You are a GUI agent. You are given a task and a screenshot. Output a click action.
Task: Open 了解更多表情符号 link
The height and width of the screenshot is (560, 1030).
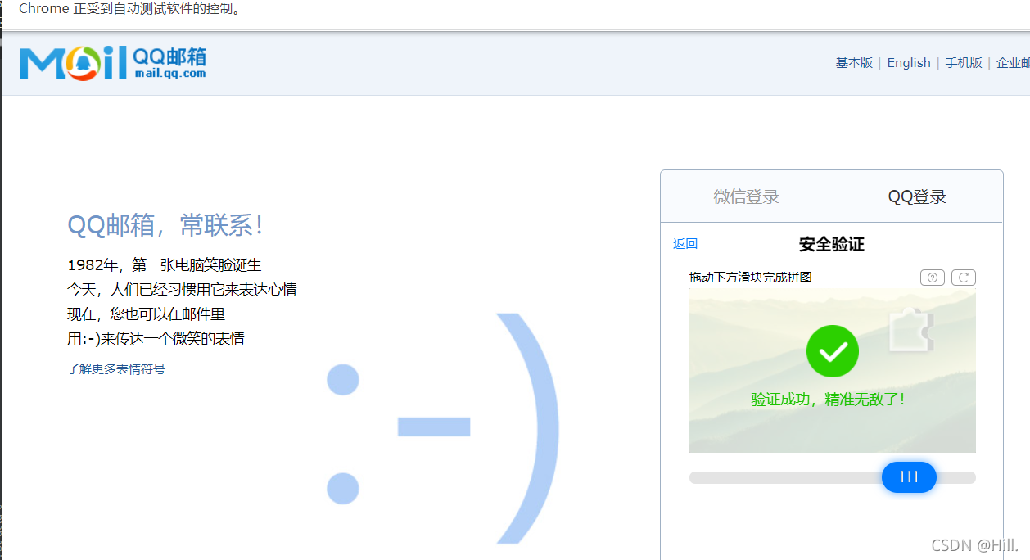tap(116, 369)
